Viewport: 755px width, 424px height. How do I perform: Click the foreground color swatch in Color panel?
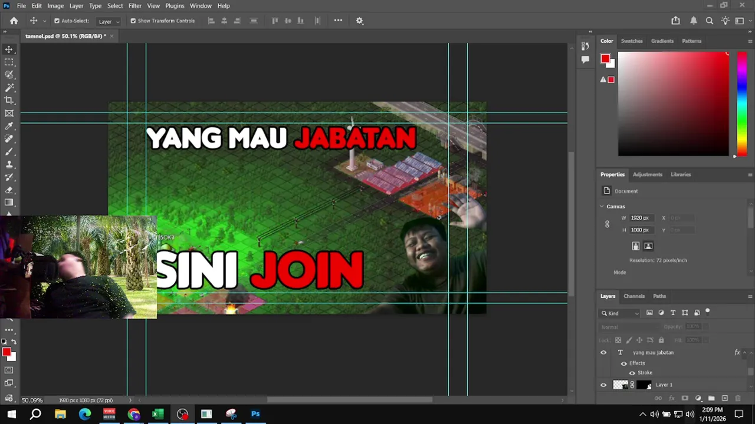(605, 58)
